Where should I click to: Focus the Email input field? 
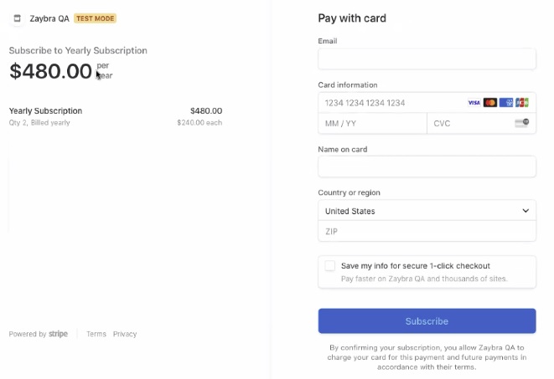(x=427, y=59)
